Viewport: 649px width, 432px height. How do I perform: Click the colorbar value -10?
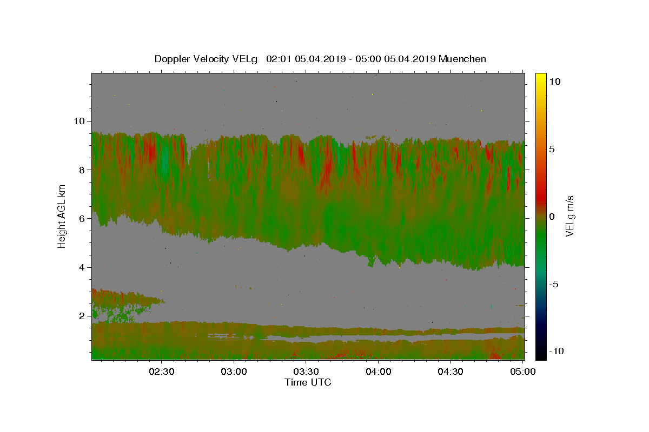coord(557,351)
